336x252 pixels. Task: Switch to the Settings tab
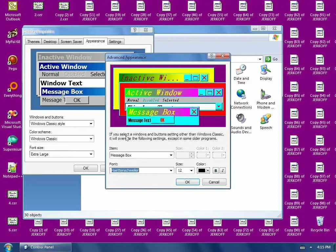coord(115,42)
